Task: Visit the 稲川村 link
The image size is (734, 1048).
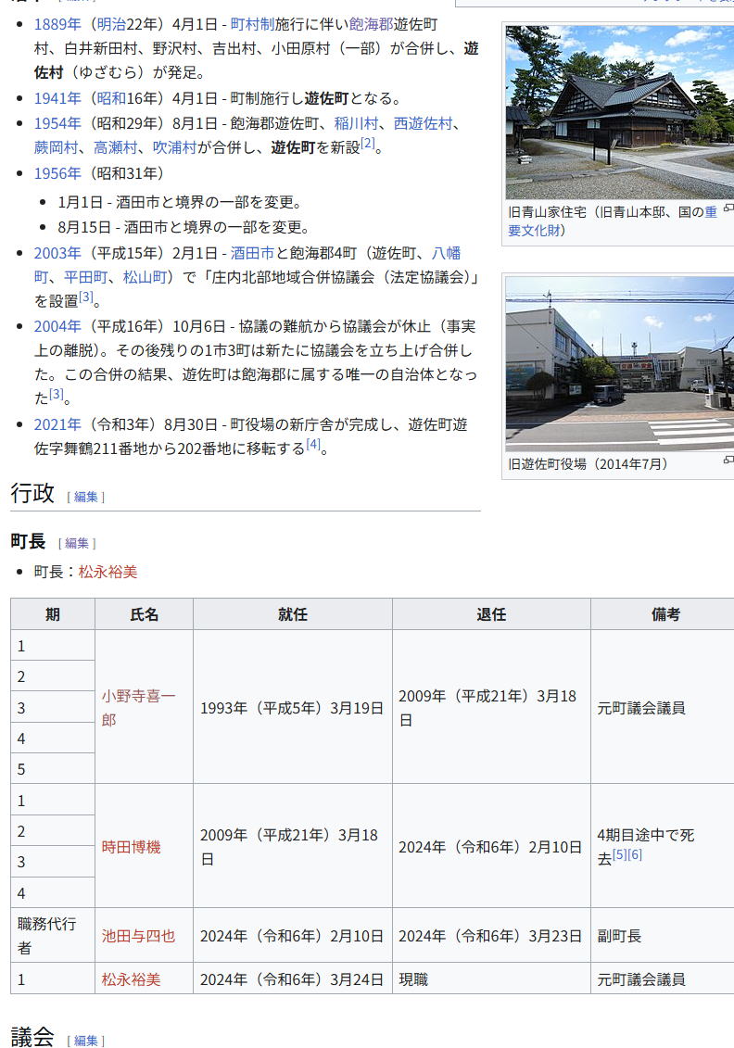Action: (356, 123)
